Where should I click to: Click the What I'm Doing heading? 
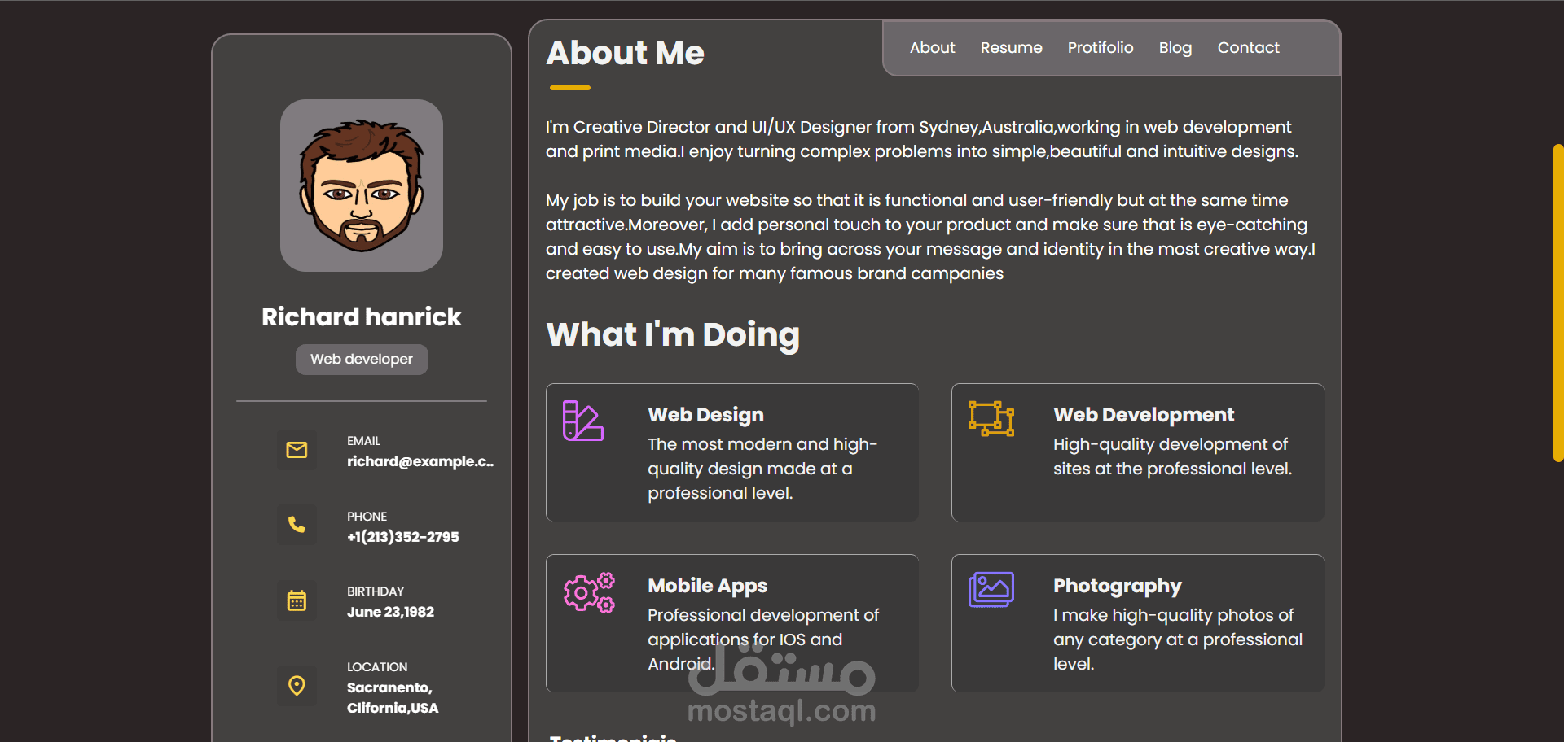[x=673, y=334]
